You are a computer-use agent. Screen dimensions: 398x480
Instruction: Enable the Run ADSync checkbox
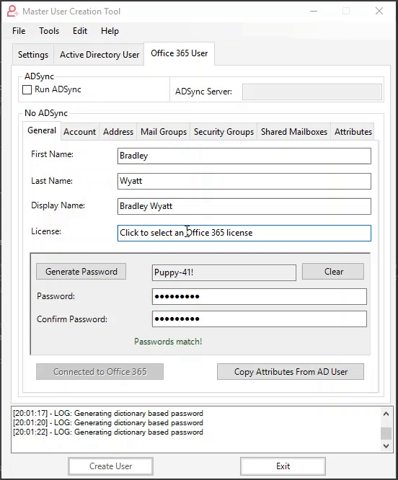[27, 89]
